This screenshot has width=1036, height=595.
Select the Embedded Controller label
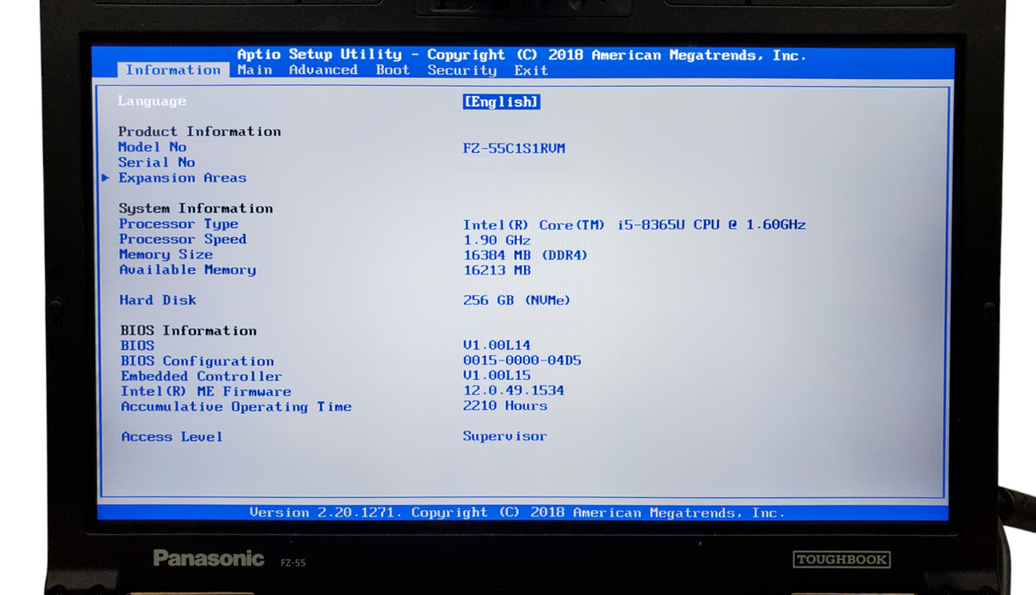[x=201, y=377]
